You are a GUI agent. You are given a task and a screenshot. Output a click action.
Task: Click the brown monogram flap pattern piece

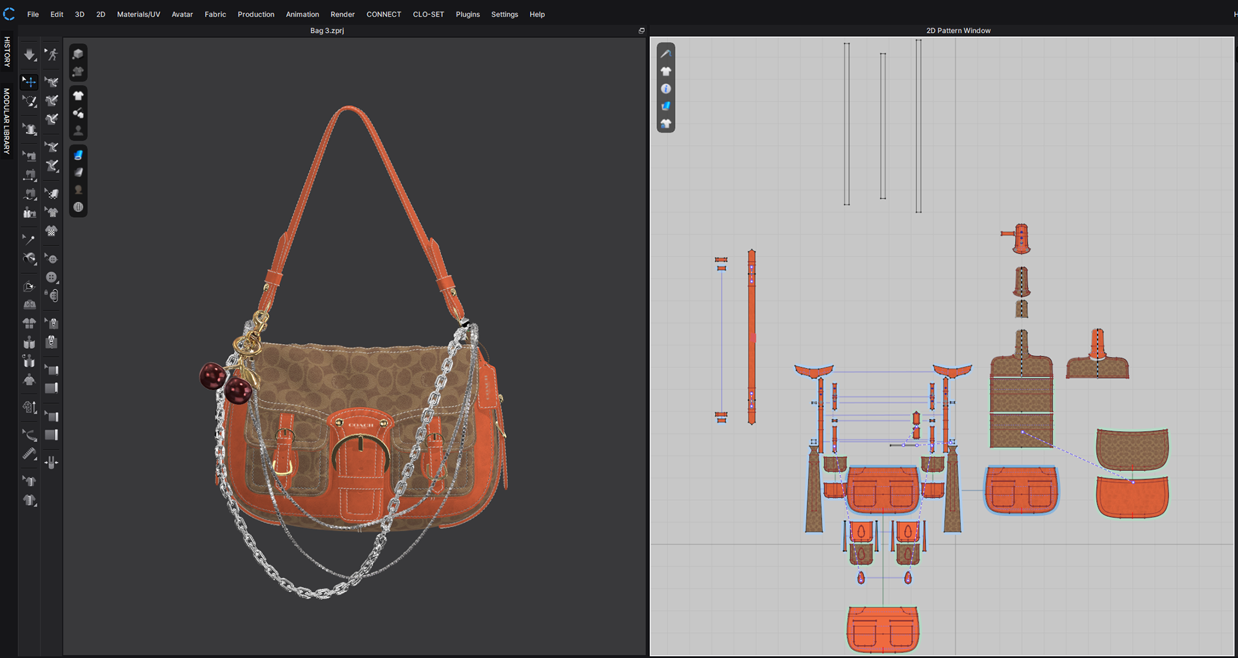(1132, 449)
